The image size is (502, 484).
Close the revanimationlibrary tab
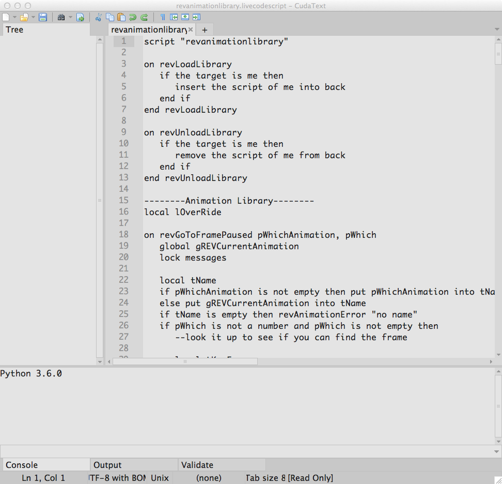point(191,29)
